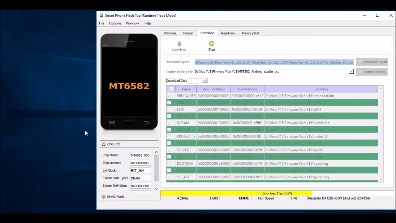Click the Smart Phone Flash Tool title icon
The height and width of the screenshot is (223, 396).
click(x=101, y=15)
